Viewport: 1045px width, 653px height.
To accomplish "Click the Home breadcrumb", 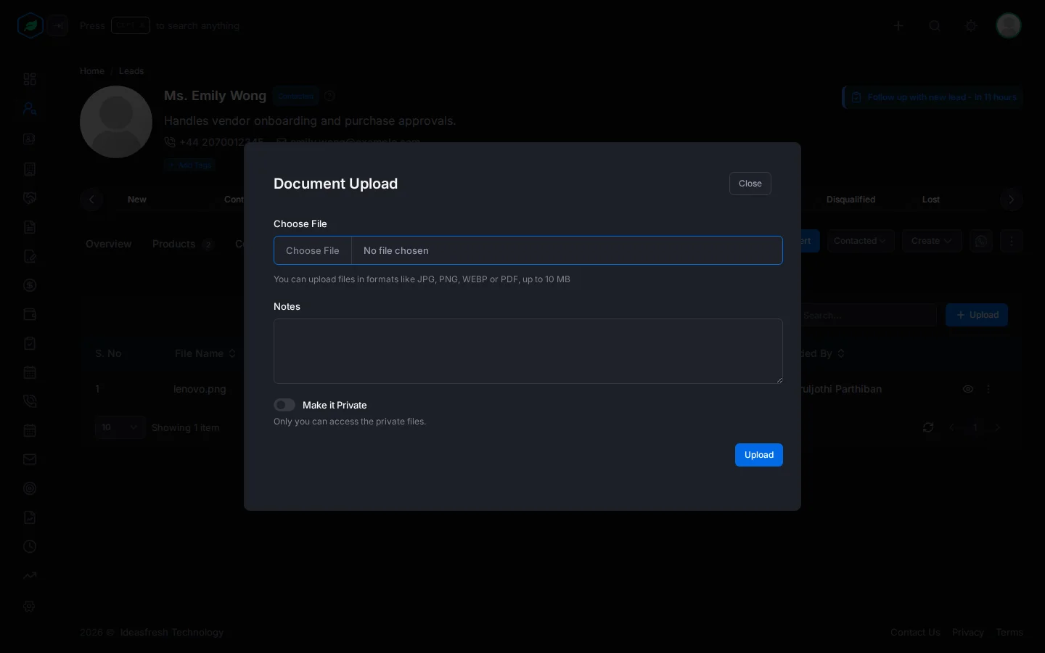I will coord(92,71).
